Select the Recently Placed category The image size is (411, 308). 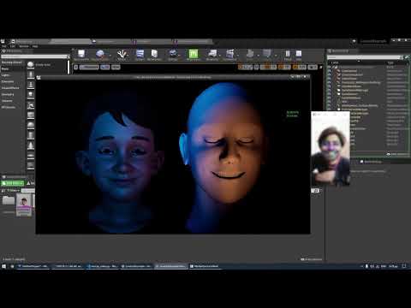coord(12,62)
